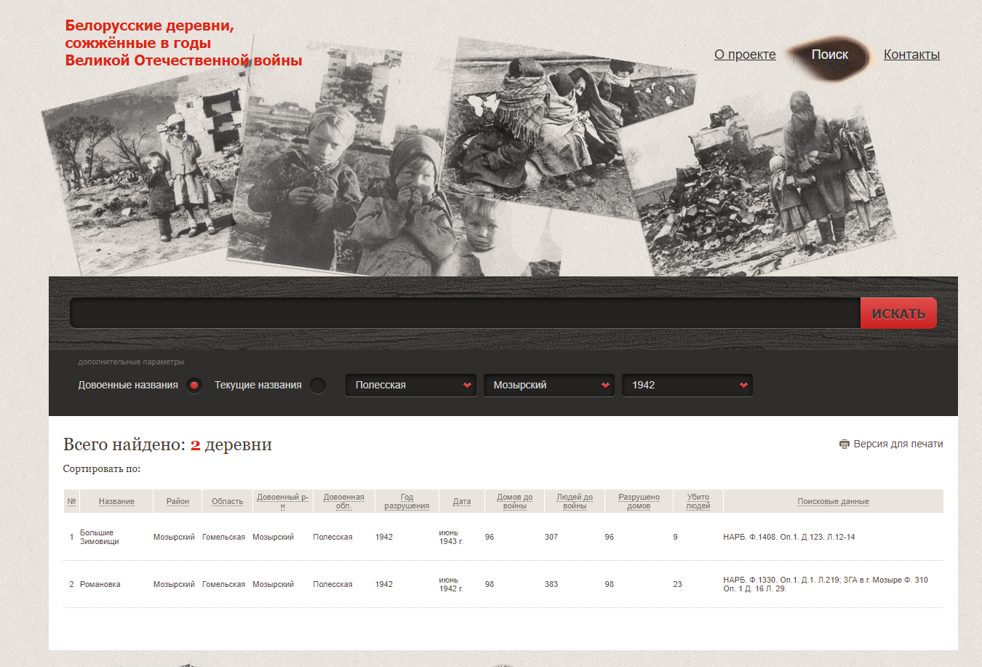The image size is (982, 667).
Task: Sort results by Область column header
Action: 227,501
